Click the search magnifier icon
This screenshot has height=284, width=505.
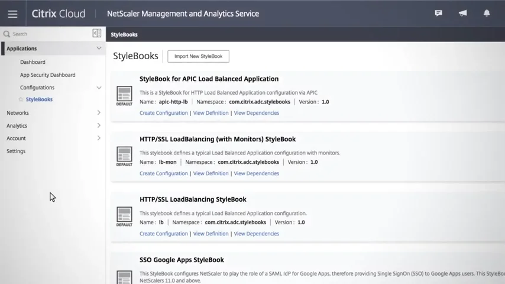7,34
